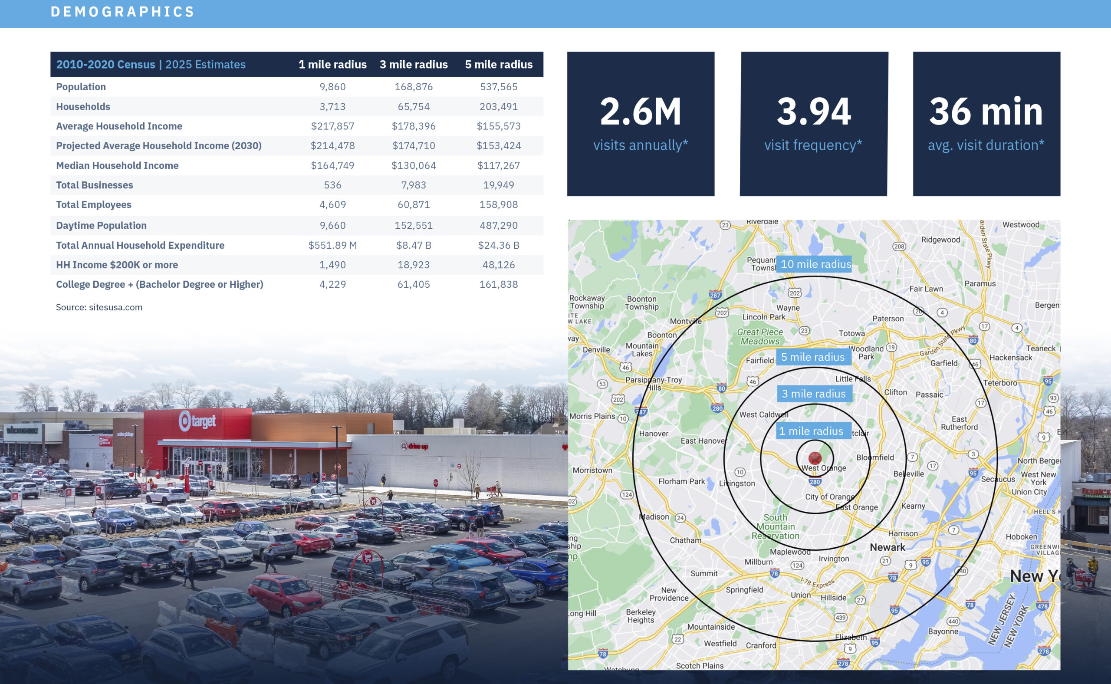The image size is (1111, 684).
Task: Click the Interstate 478 shield near New York
Action: tap(1042, 606)
